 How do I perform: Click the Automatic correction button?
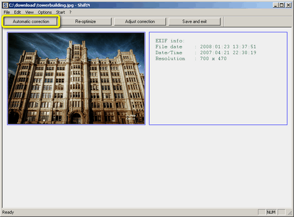[31, 22]
